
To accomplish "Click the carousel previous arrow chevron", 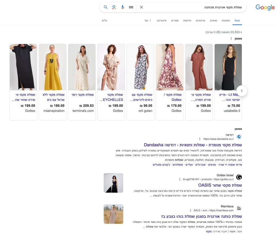I will (242, 91).
